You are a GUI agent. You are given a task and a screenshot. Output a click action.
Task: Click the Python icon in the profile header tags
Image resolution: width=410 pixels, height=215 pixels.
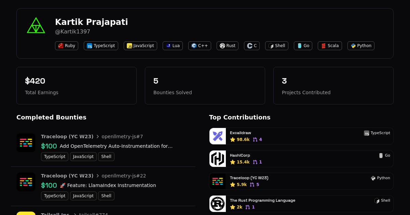353,46
